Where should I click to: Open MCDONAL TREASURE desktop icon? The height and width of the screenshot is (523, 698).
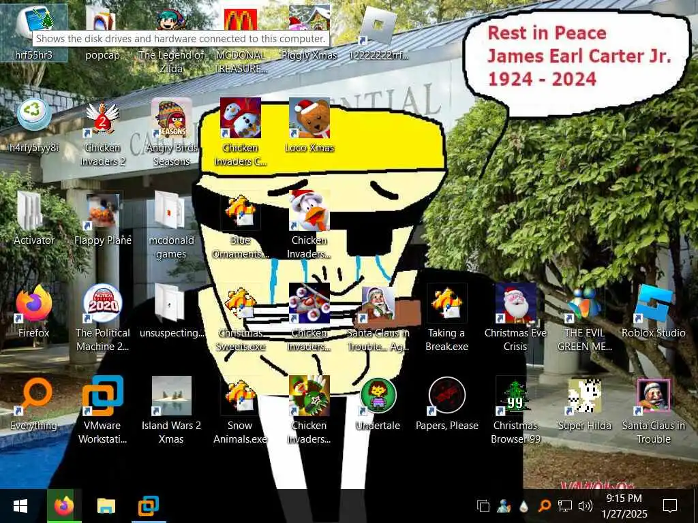(x=241, y=40)
